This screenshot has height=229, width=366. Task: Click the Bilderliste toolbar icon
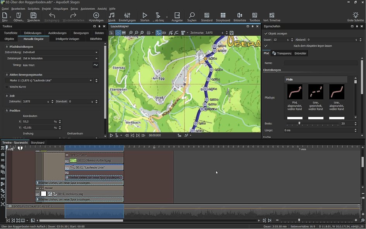pos(240,16)
